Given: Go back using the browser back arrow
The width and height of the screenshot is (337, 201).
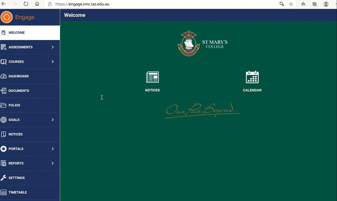Looking at the screenshot, I should coord(4,4).
